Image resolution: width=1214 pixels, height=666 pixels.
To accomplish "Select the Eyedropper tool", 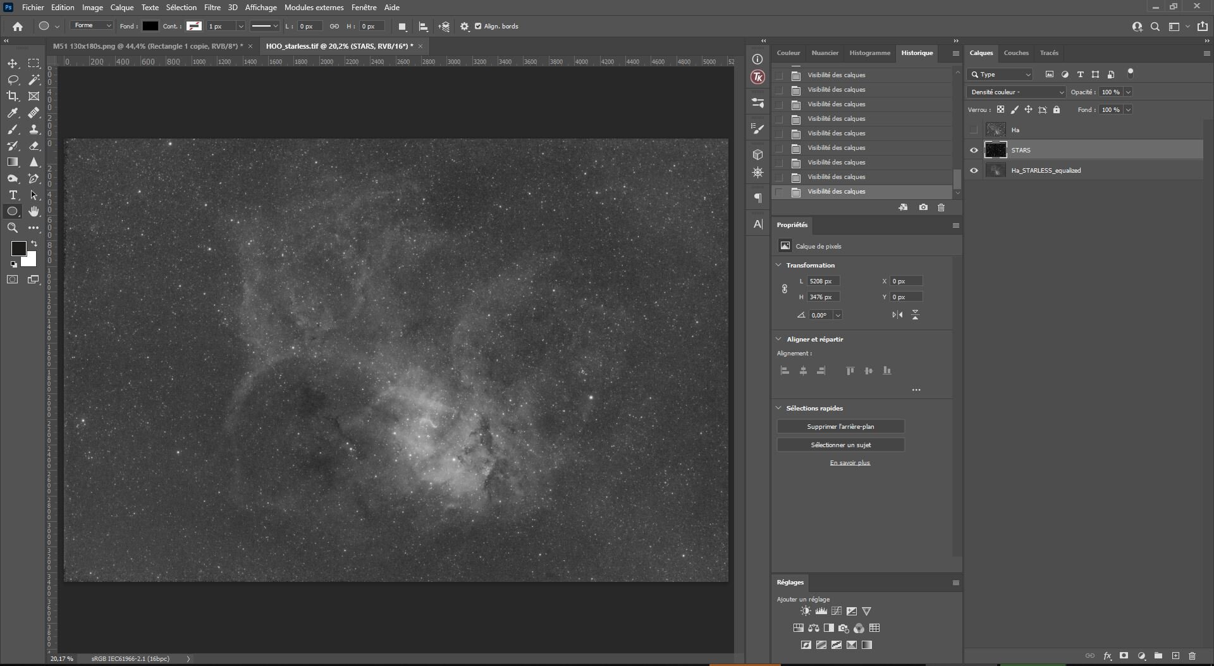I will (x=13, y=113).
